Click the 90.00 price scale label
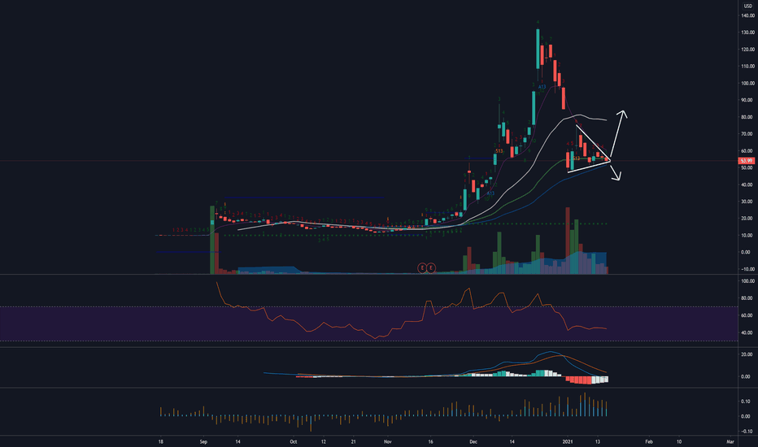The image size is (758, 447). pyautogui.click(x=747, y=100)
